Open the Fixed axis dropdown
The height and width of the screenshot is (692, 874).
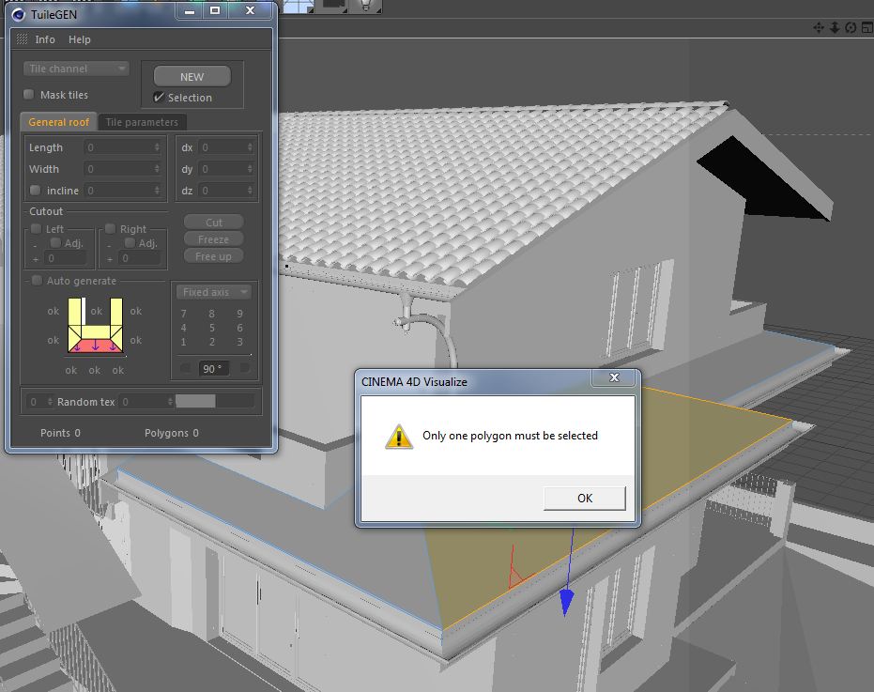click(x=213, y=292)
